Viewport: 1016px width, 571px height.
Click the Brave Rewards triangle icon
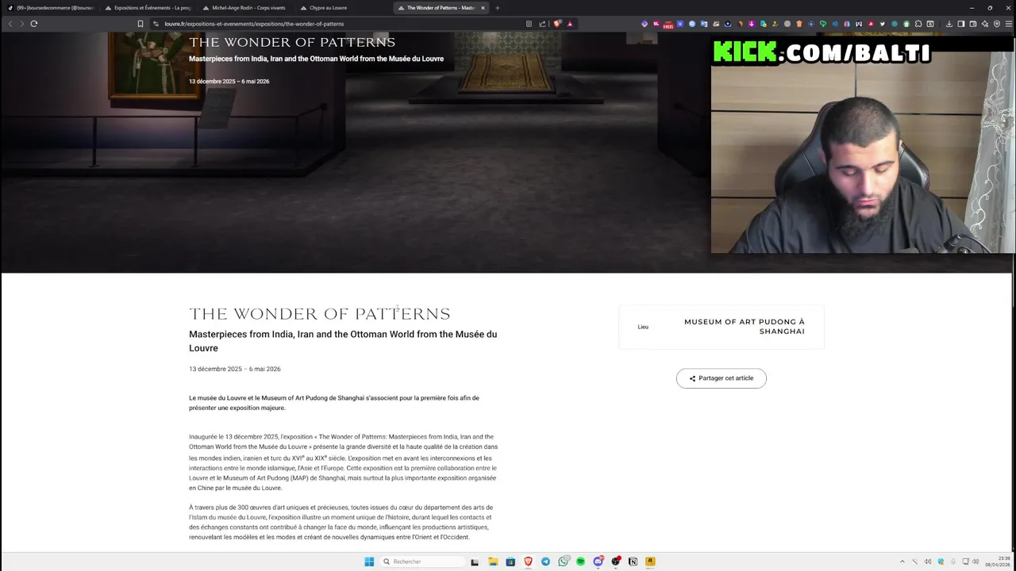570,24
